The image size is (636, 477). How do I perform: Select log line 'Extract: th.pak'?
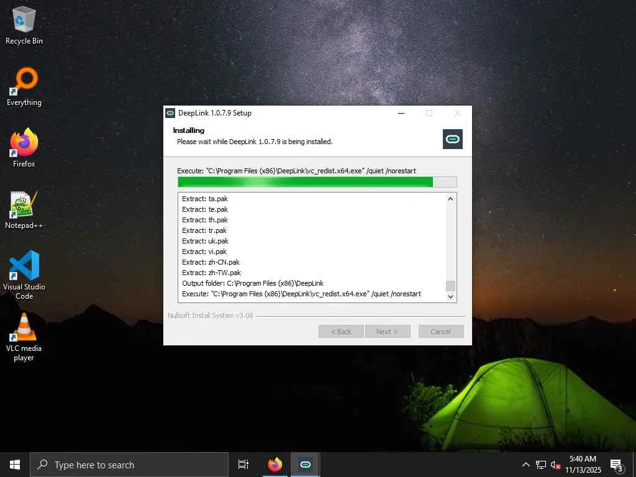click(205, 220)
